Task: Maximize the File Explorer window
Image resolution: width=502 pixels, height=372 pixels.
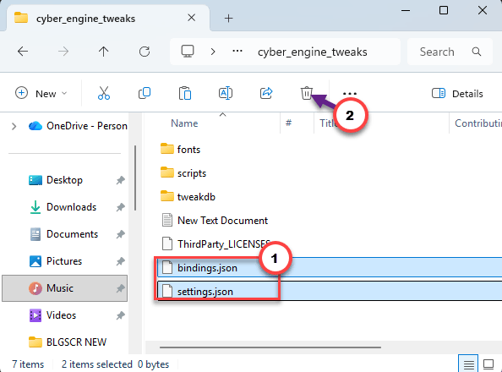Action: point(444,11)
